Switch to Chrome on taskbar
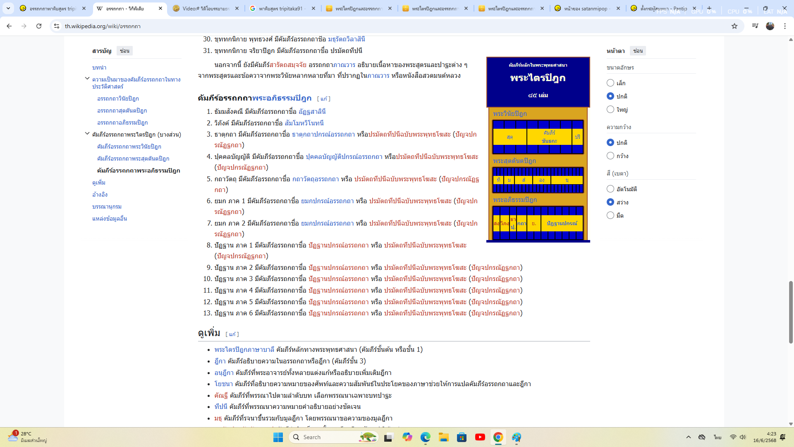Screen dimensions: 794x447 pyautogui.click(x=498, y=437)
